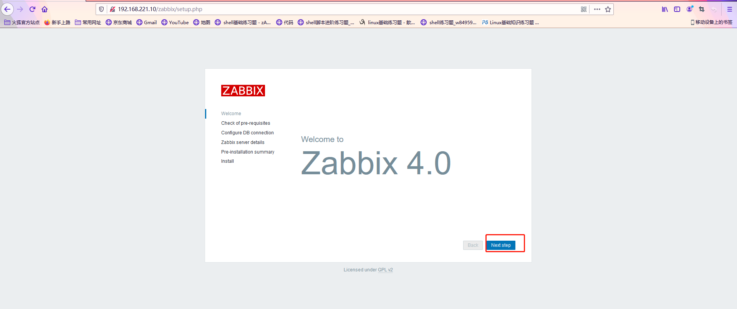Click the 'Zabbix 4.0' title text

tap(376, 163)
